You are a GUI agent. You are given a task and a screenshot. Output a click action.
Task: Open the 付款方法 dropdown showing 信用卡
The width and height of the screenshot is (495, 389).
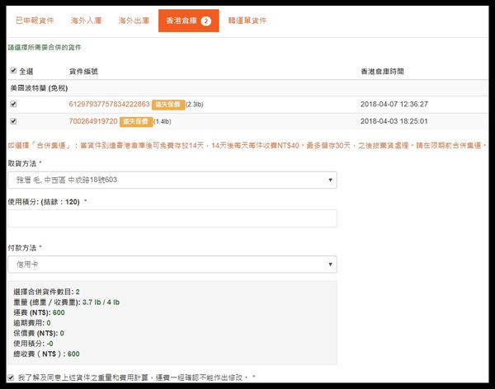coord(172,264)
